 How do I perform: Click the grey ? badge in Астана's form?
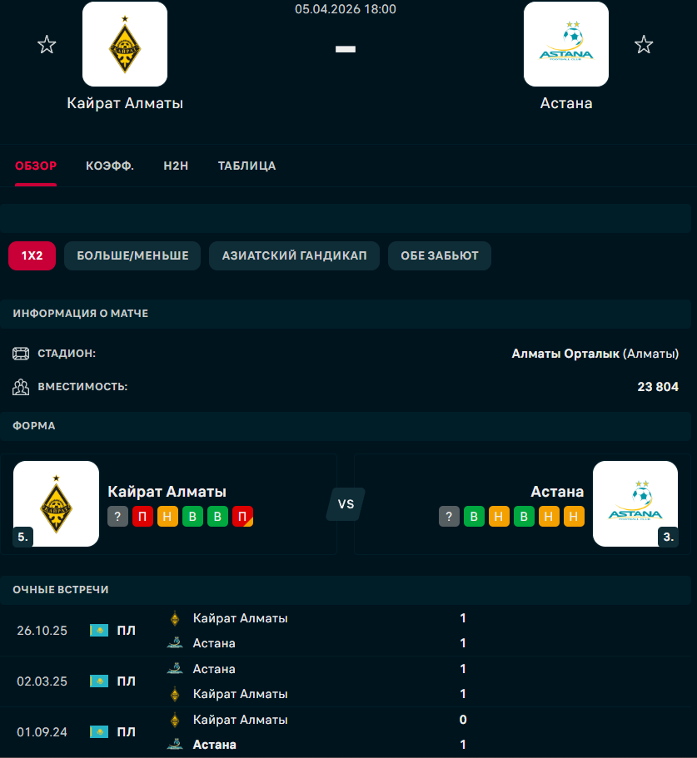[449, 517]
